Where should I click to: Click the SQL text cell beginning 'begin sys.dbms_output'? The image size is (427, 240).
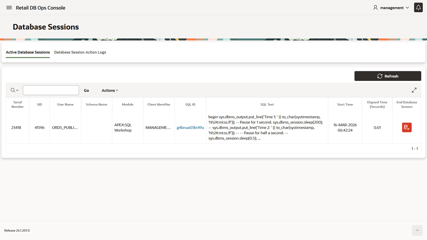tap(267, 127)
